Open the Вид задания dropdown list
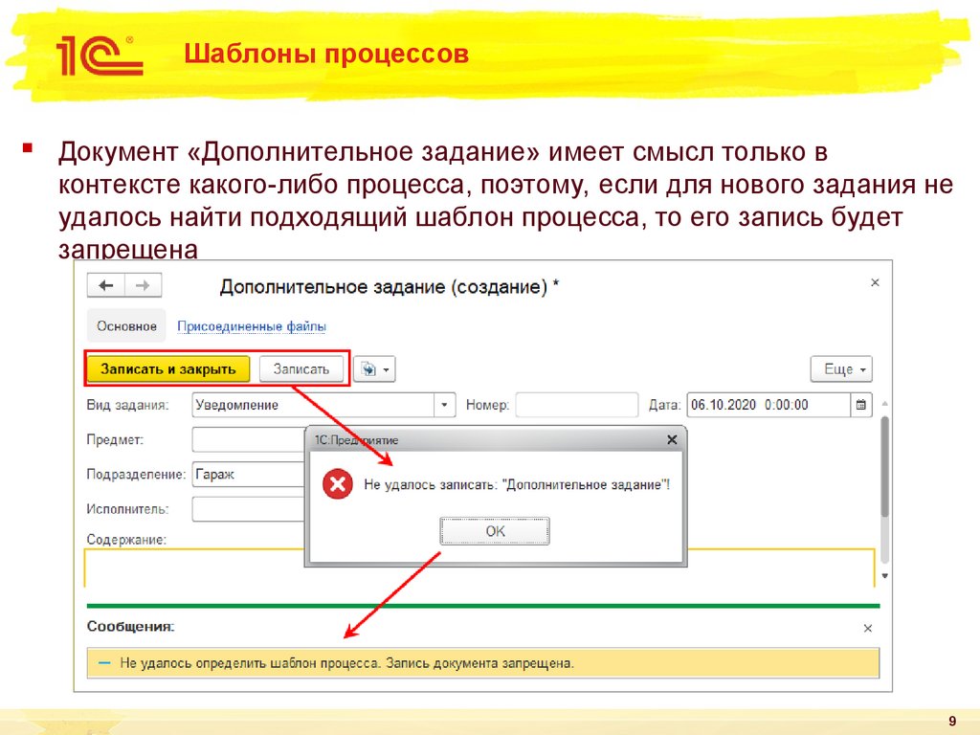Viewport: 980px width, 735px height. (443, 405)
